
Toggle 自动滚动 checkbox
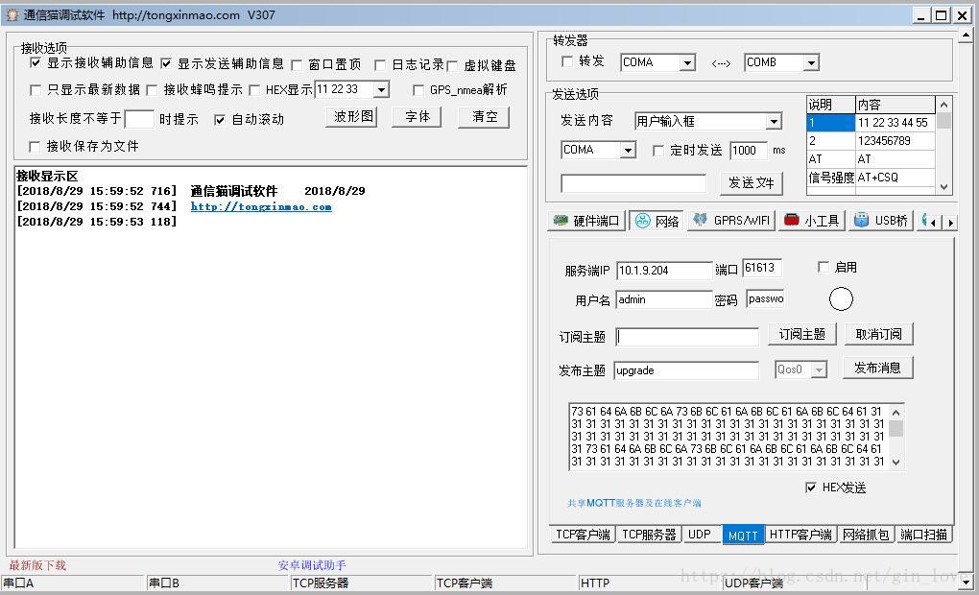[x=220, y=119]
